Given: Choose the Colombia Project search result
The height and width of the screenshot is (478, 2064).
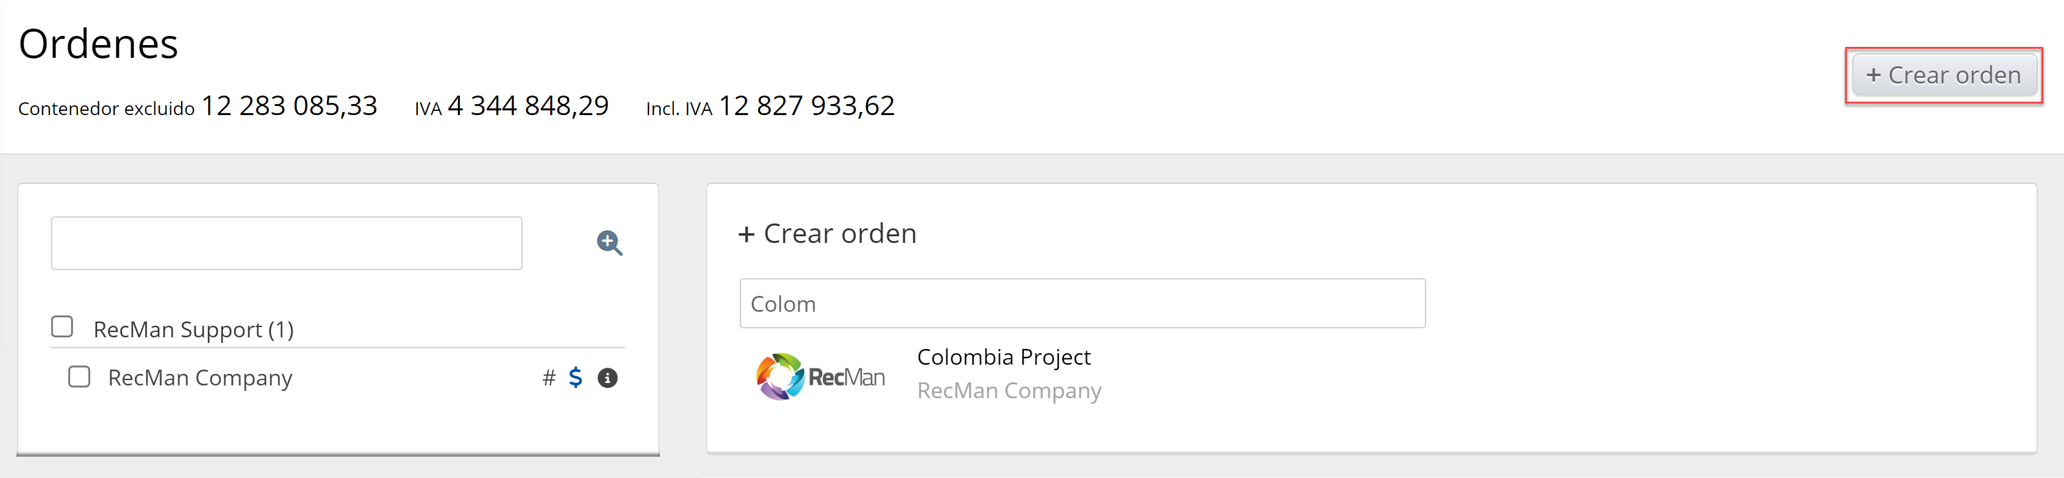Looking at the screenshot, I should (x=1003, y=356).
